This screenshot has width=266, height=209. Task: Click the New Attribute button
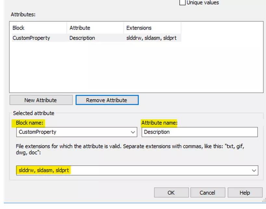click(x=41, y=100)
